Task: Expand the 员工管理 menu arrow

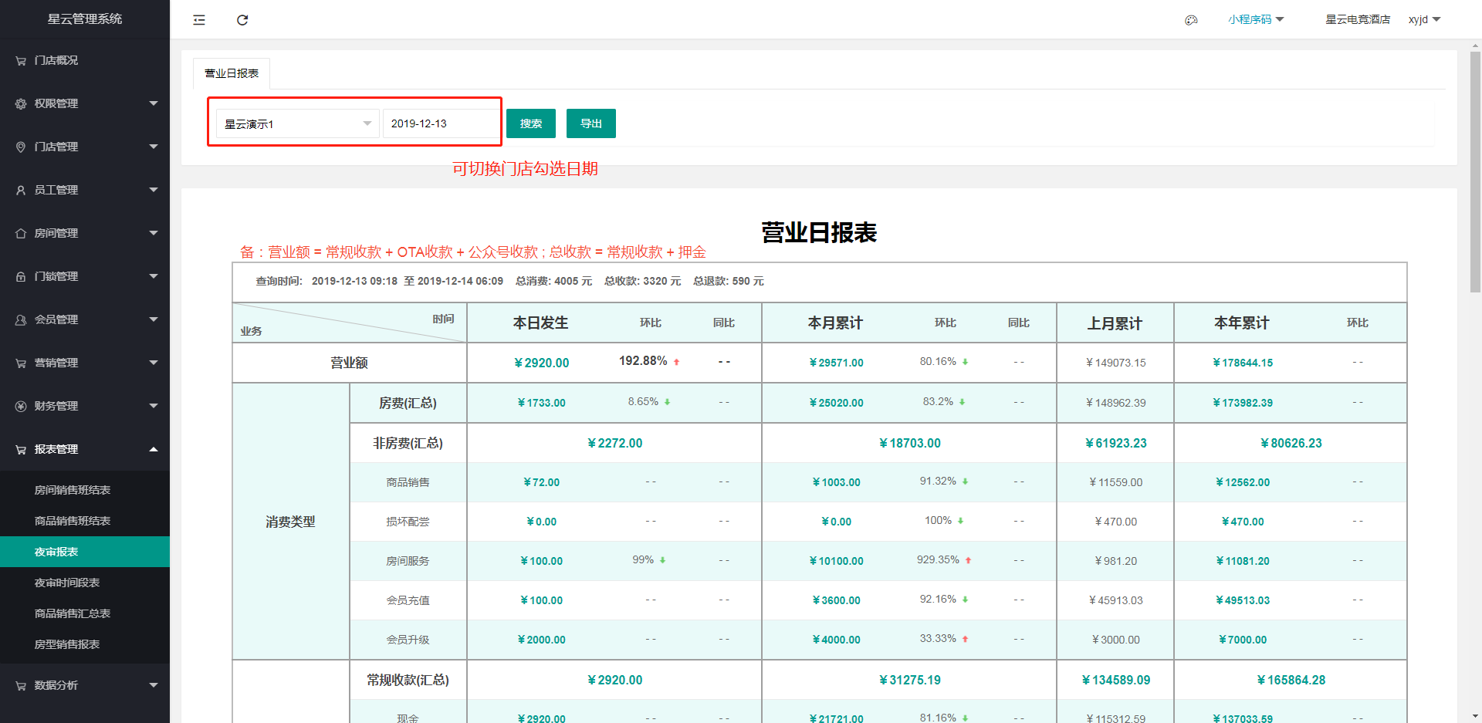Action: (x=154, y=190)
